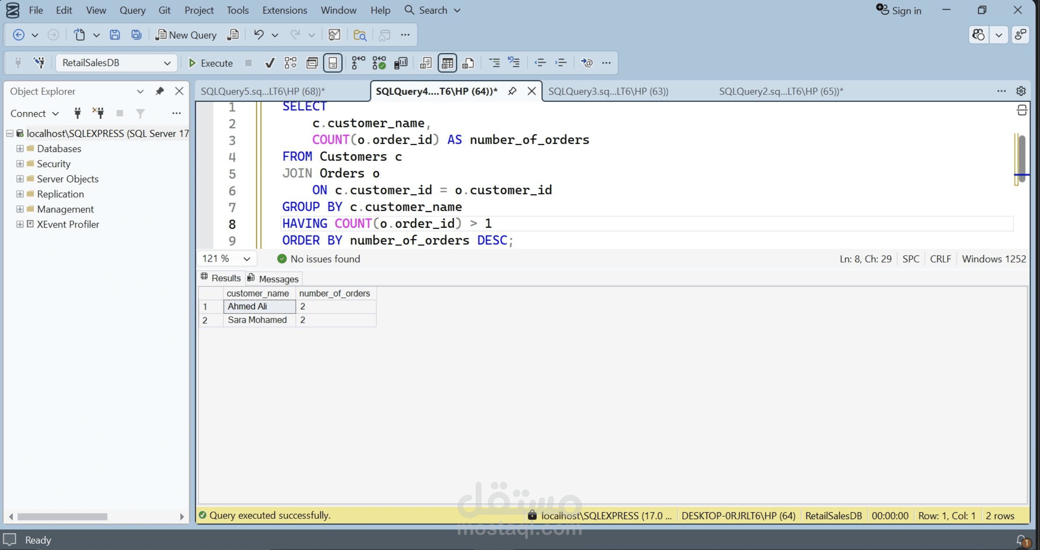Click the Undo arrow icon
The width and height of the screenshot is (1040, 550).
click(x=259, y=35)
